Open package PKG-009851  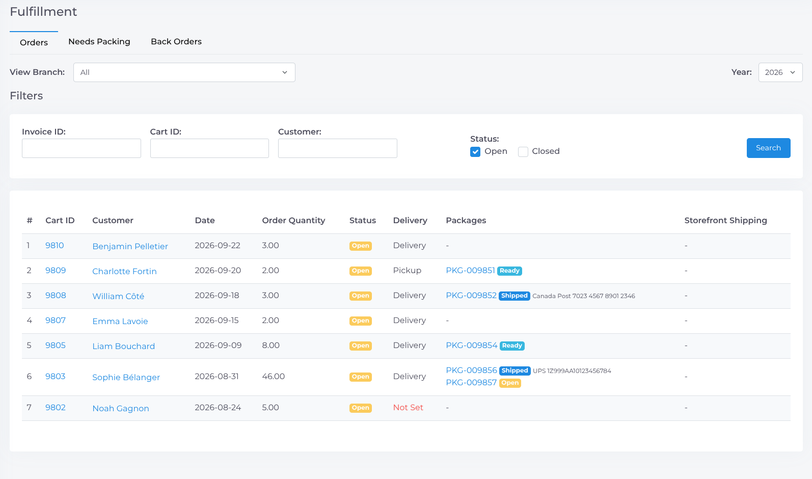coord(470,271)
